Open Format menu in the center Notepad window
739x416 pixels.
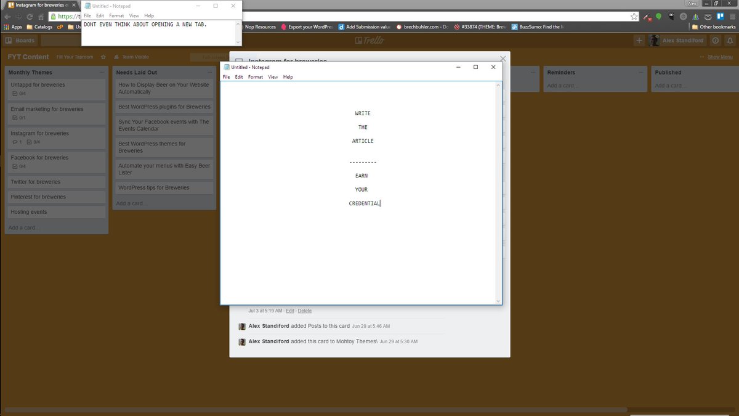(255, 77)
